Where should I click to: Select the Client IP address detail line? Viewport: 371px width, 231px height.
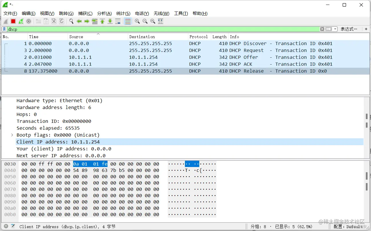coord(190,142)
